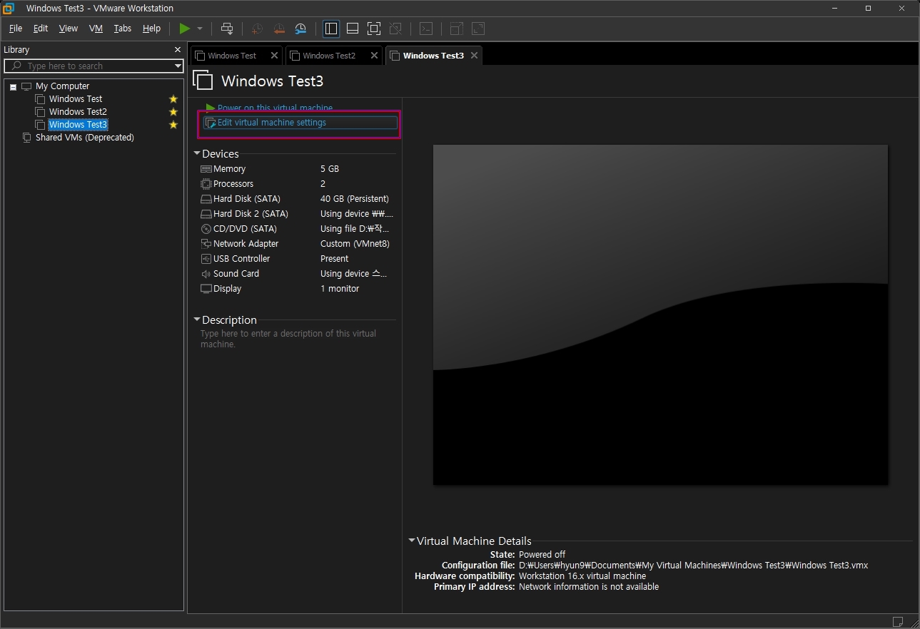The width and height of the screenshot is (920, 629).
Task: Select Windows Test3 in the library tree
Action: (78, 125)
